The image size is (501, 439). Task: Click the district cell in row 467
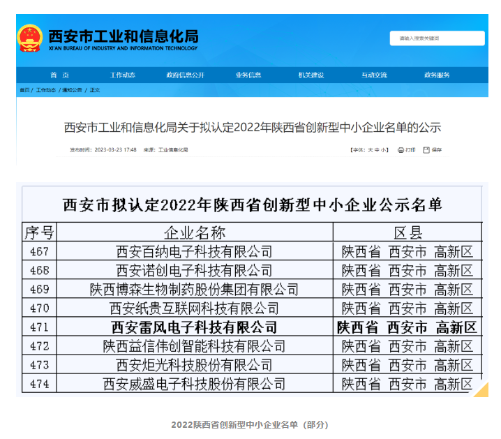[x=407, y=251]
